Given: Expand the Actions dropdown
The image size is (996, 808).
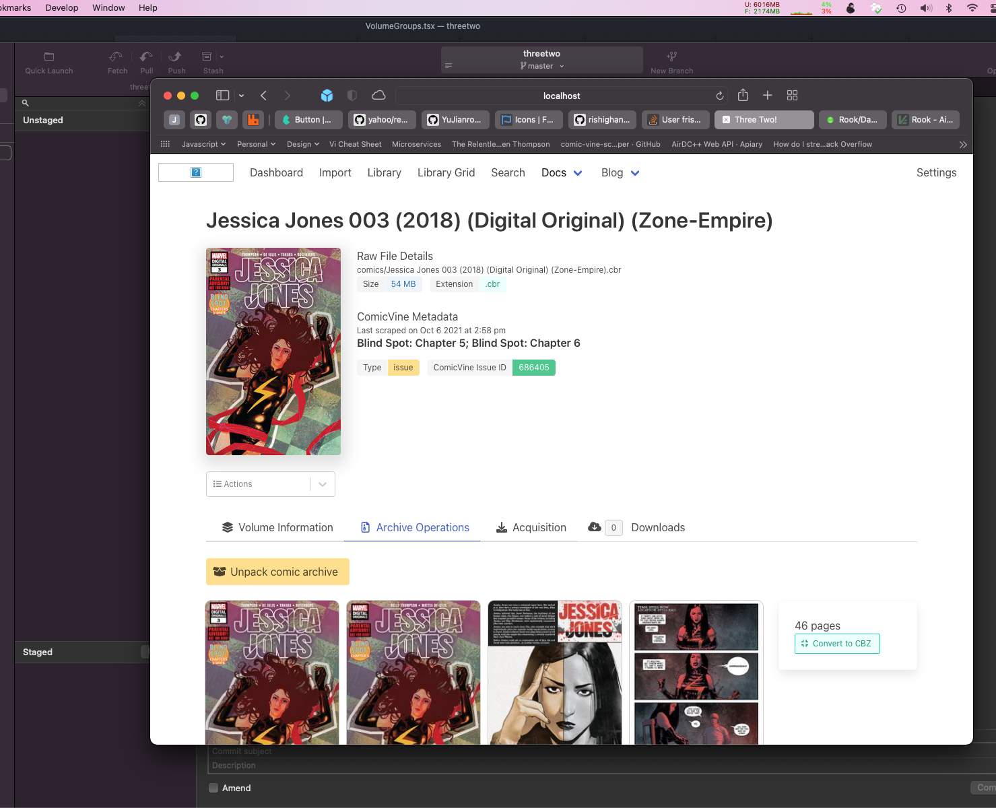Looking at the screenshot, I should (x=323, y=484).
